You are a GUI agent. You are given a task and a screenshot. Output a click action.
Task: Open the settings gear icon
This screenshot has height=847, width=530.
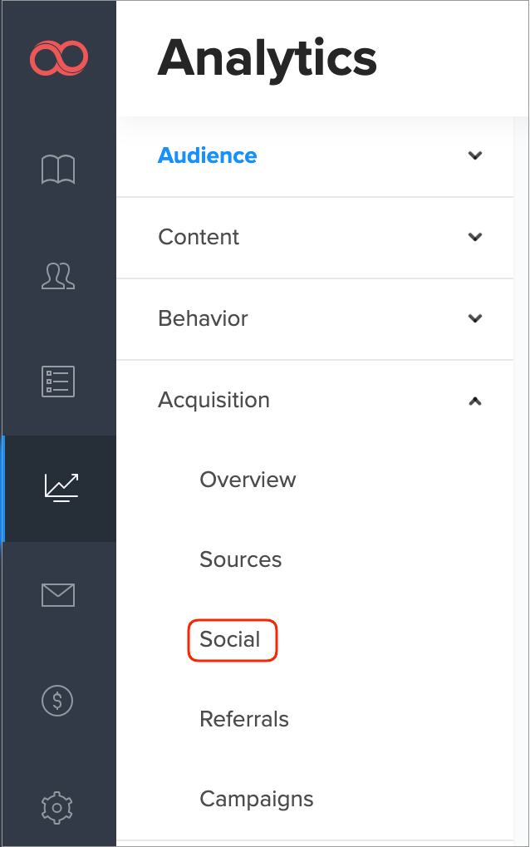coord(58,806)
